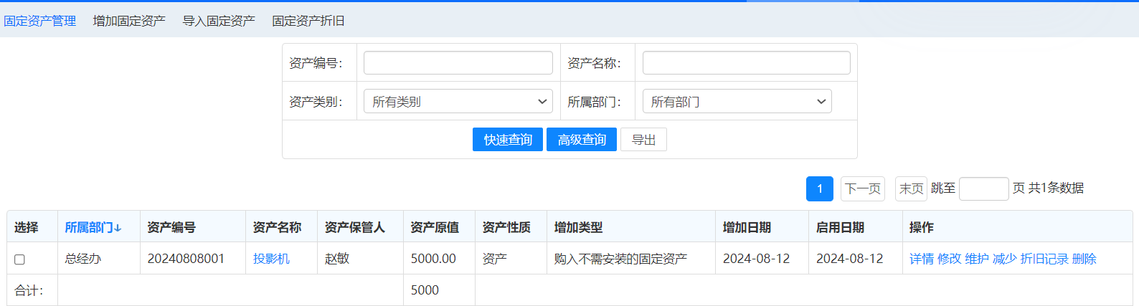Click the 跳至 page number input
Screen dimensions: 1139x306
(x=983, y=188)
